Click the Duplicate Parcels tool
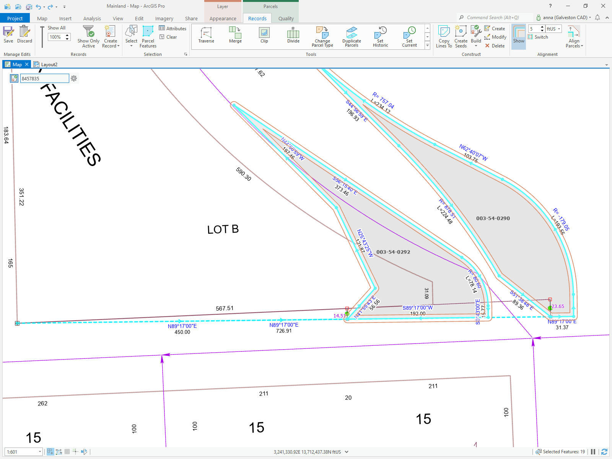 coord(352,37)
